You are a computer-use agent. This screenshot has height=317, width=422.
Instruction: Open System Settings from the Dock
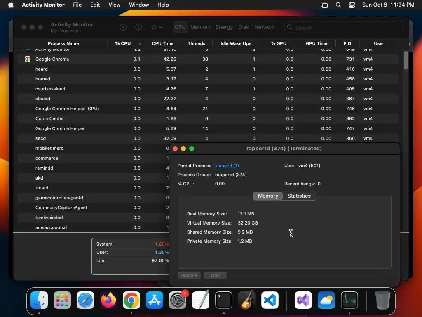point(178,300)
